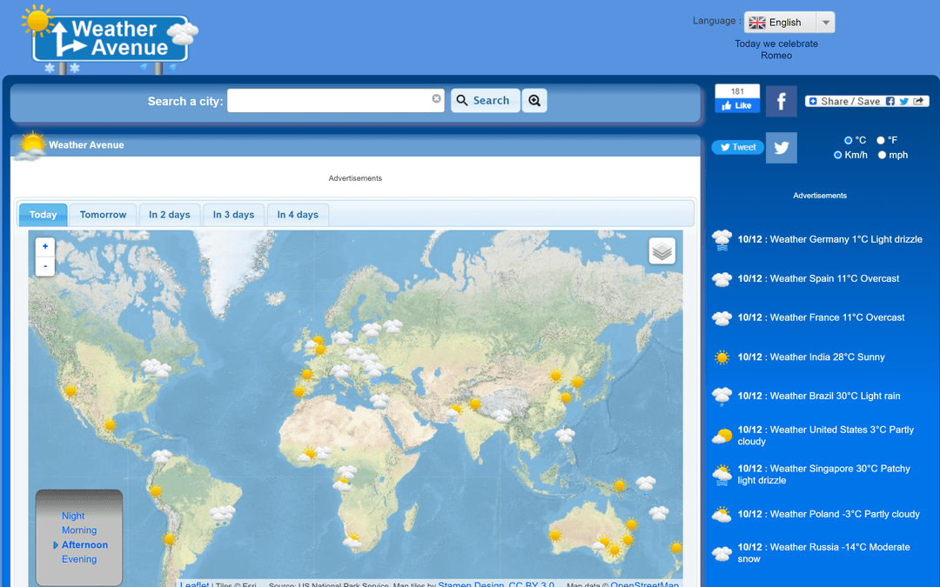
Task: Open the Twitter bird icon
Action: click(x=781, y=148)
